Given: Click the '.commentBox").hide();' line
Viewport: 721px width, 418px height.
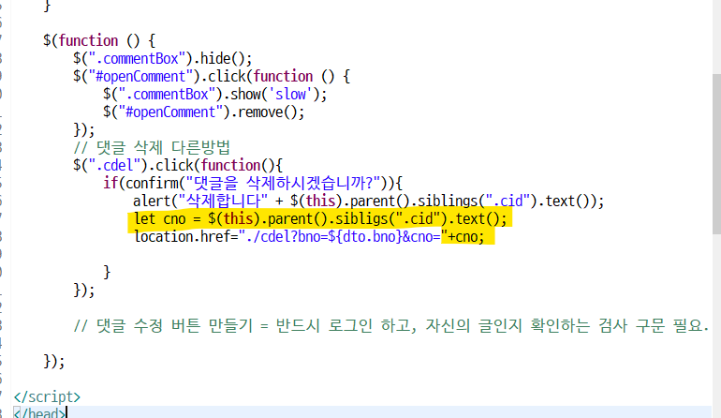Looking at the screenshot, I should pos(162,58).
